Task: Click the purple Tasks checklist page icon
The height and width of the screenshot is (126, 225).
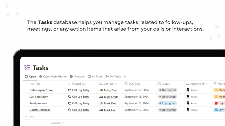Action: (27, 67)
